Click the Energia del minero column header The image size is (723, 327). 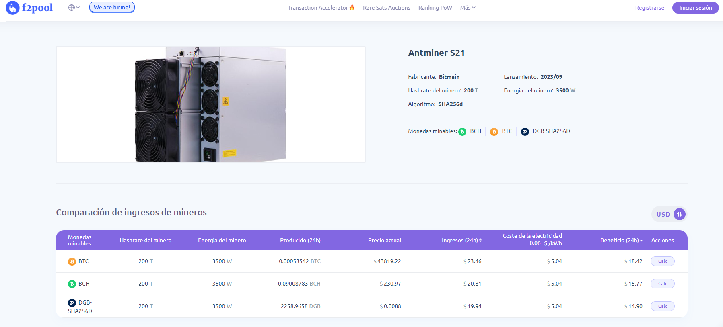point(222,240)
